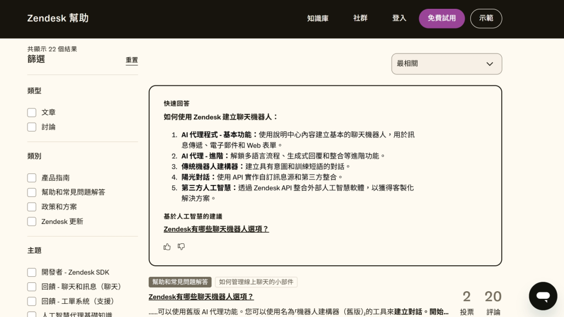Click the thumbs up icon on quick answer
This screenshot has width=564, height=317.
(x=167, y=247)
